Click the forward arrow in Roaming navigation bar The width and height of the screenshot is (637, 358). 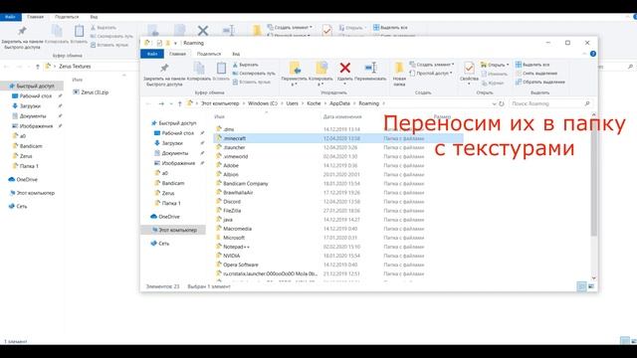point(161,103)
